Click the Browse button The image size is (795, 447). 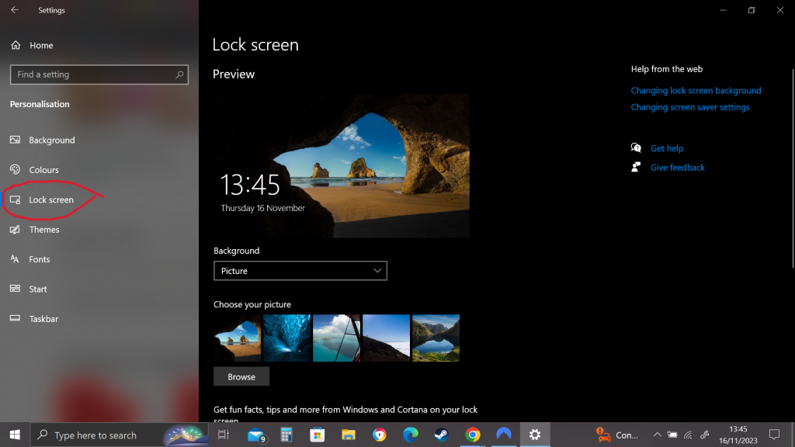click(241, 376)
